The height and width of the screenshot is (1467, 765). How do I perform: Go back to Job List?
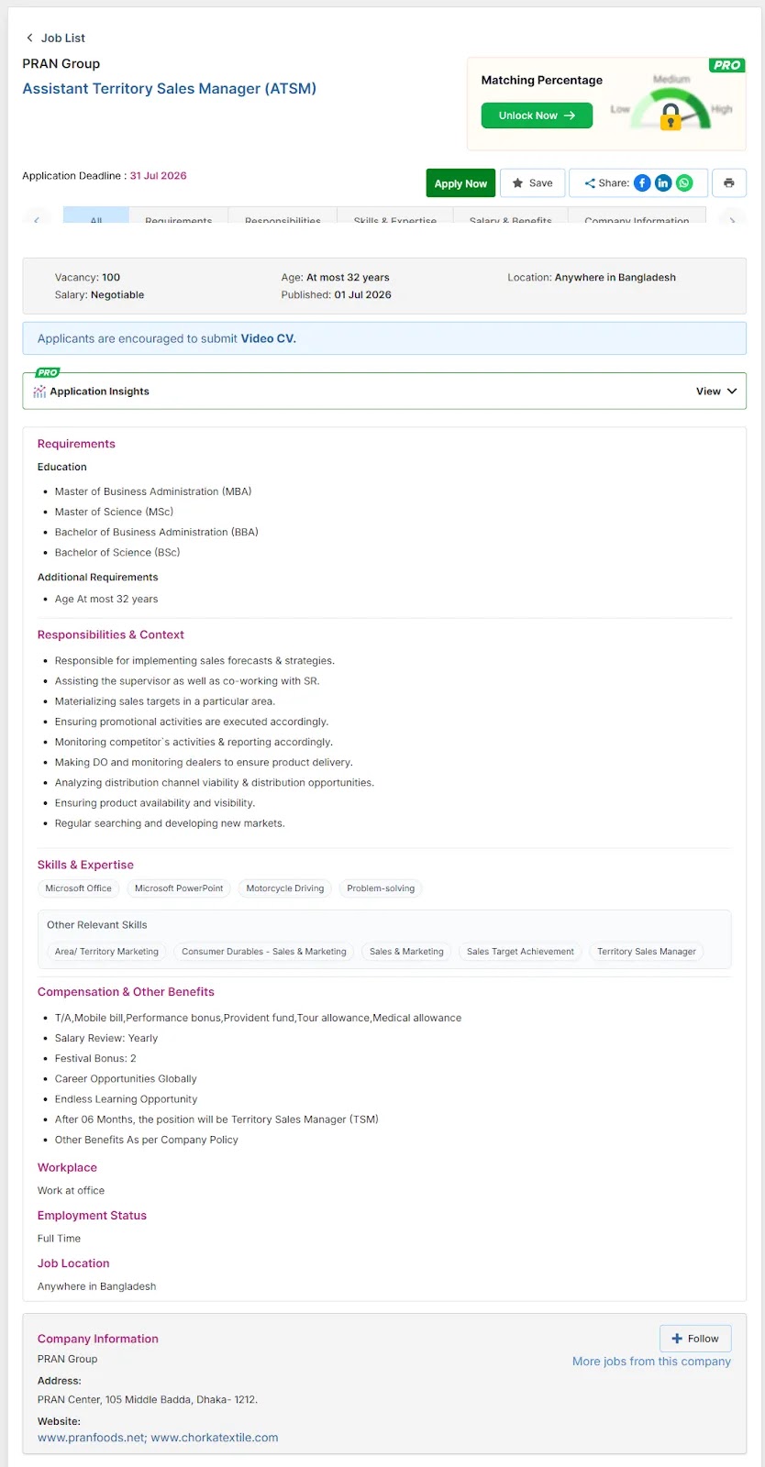55,38
